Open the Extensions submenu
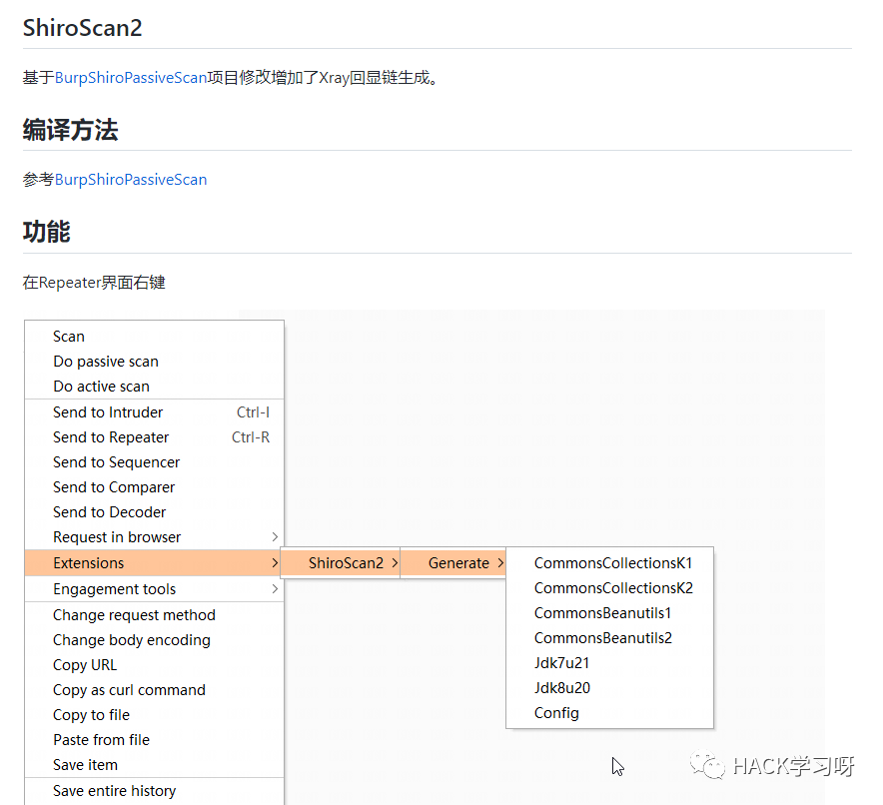 [154, 563]
